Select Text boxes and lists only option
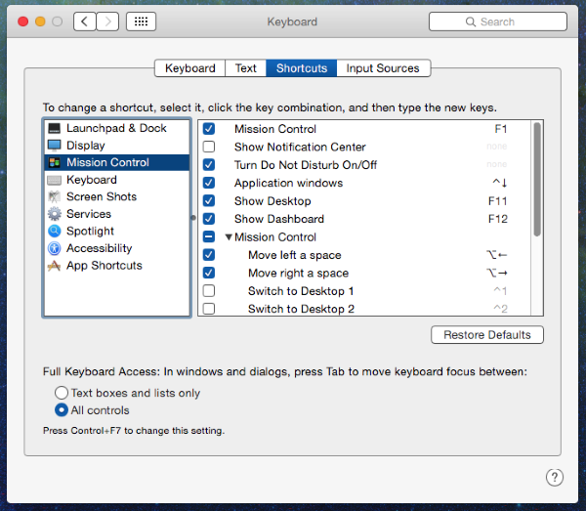The height and width of the screenshot is (511, 586). (x=62, y=393)
